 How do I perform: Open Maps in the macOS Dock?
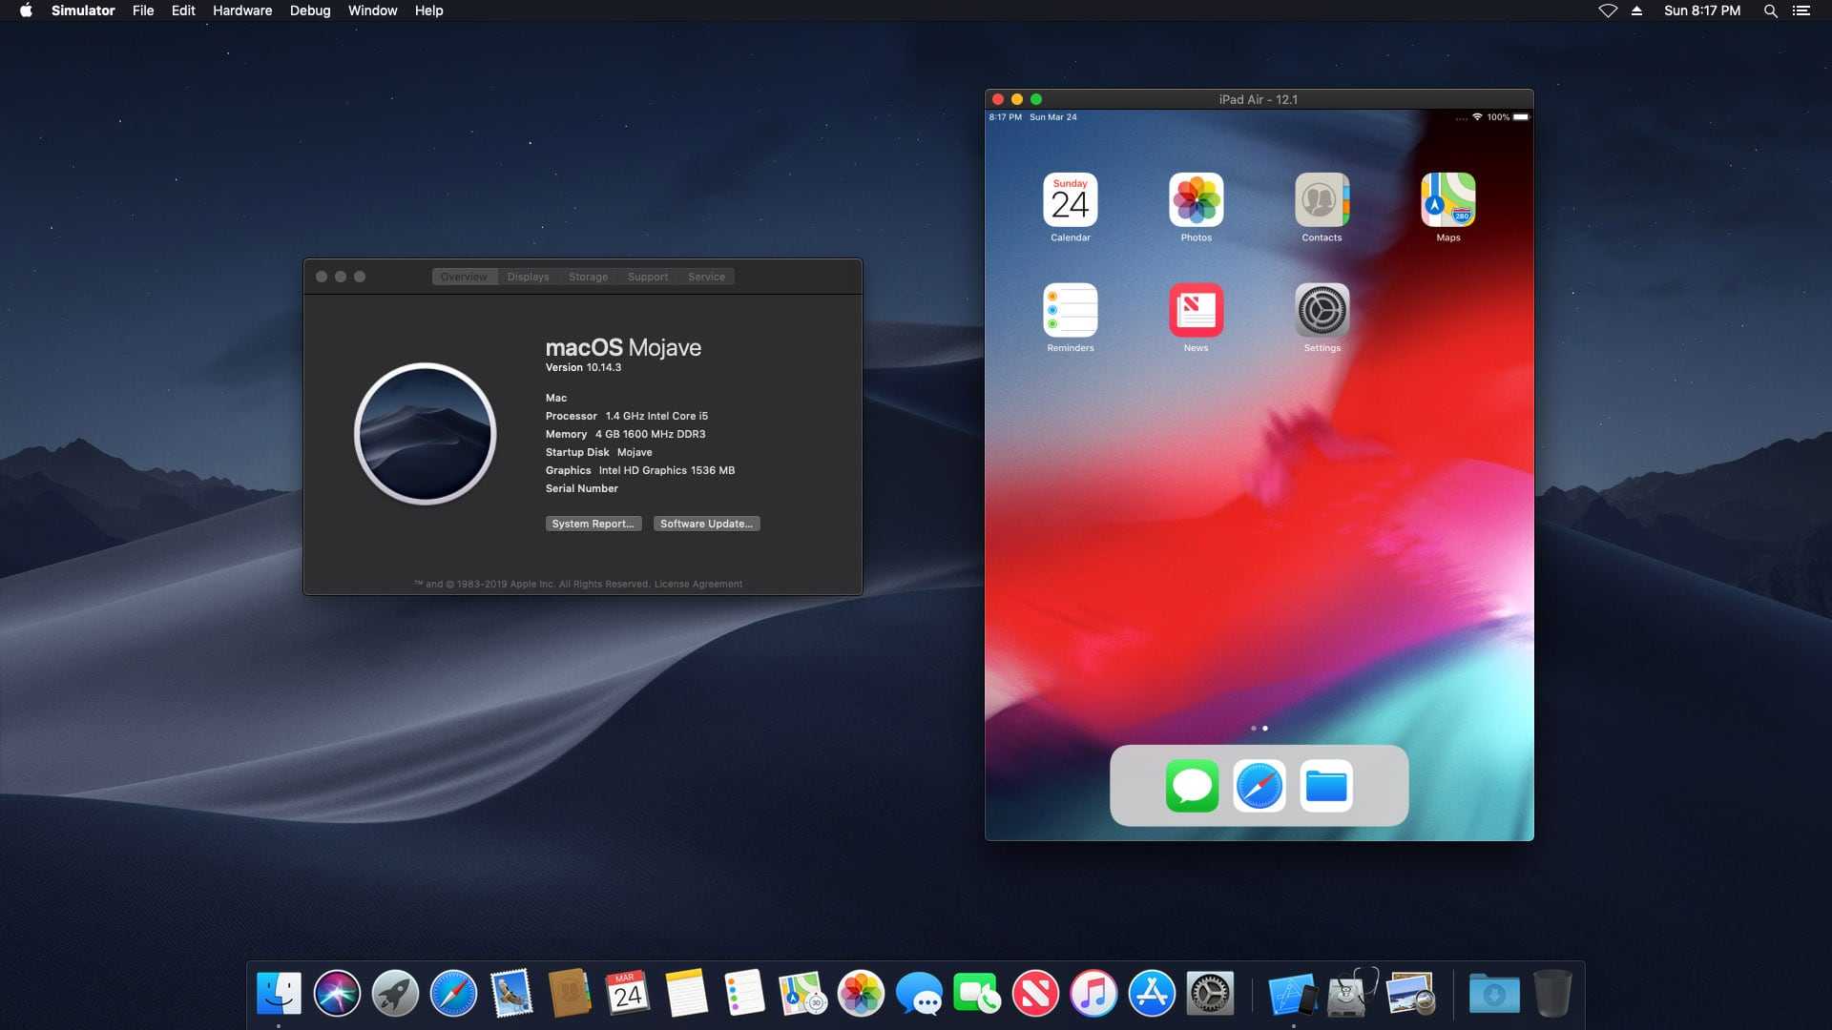coord(802,994)
